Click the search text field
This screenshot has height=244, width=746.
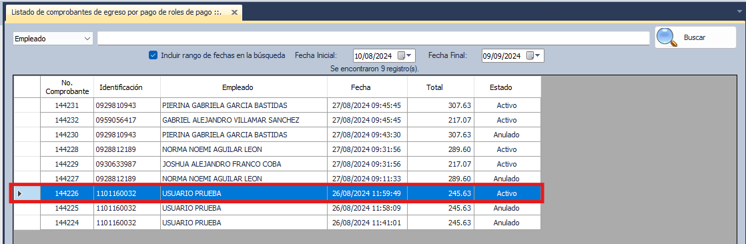(x=374, y=39)
